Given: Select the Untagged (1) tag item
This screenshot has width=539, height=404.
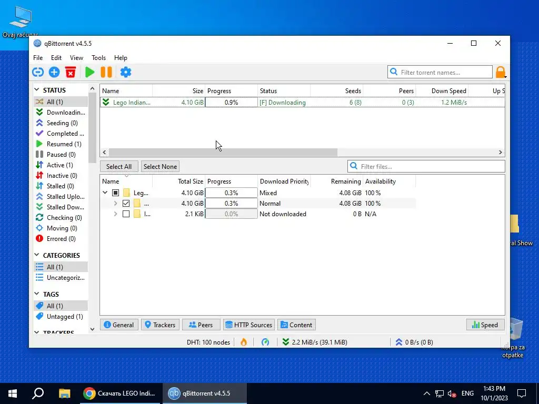Looking at the screenshot, I should click(x=61, y=316).
